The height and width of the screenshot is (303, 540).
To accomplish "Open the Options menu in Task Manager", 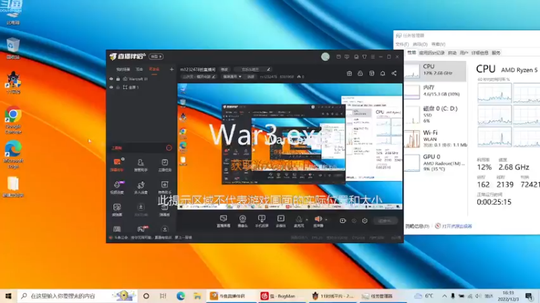I will coord(420,44).
